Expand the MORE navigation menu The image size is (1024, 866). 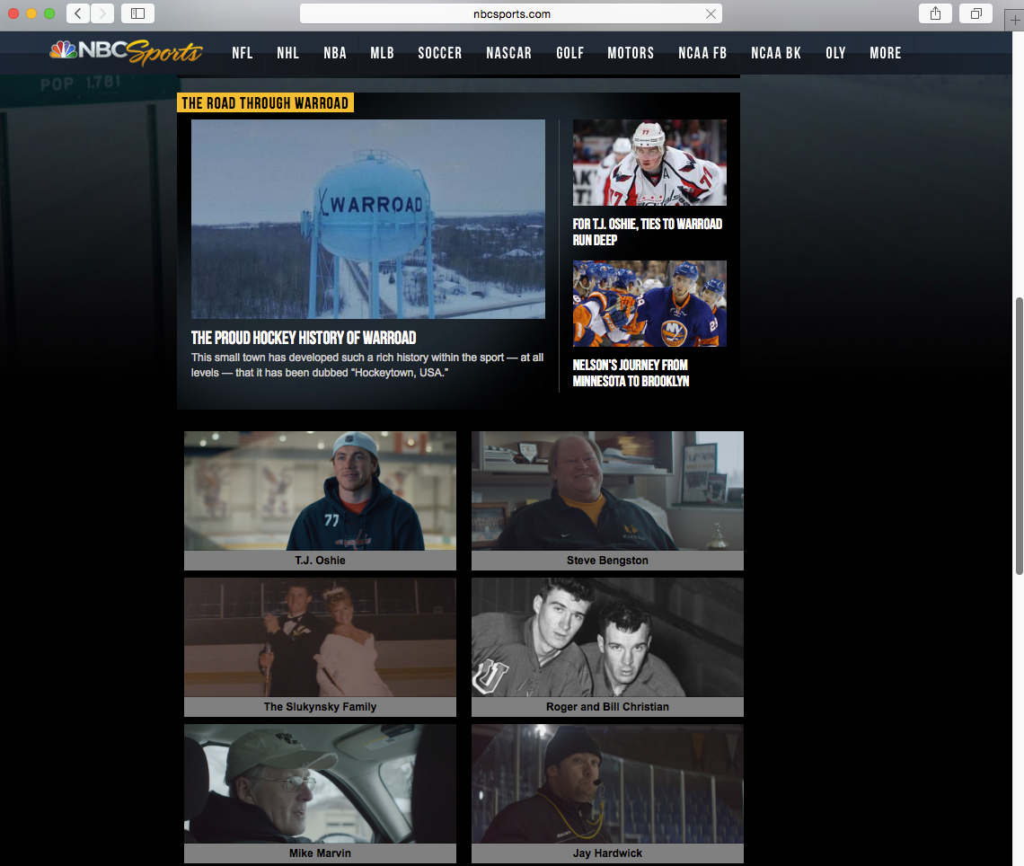[886, 53]
